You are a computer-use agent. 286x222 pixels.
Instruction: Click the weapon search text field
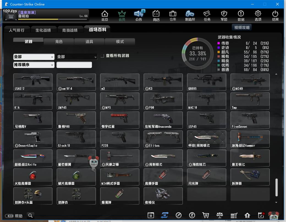(74, 65)
